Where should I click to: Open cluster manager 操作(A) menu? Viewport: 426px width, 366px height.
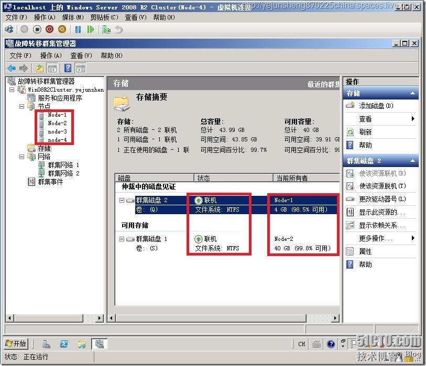tap(51, 56)
